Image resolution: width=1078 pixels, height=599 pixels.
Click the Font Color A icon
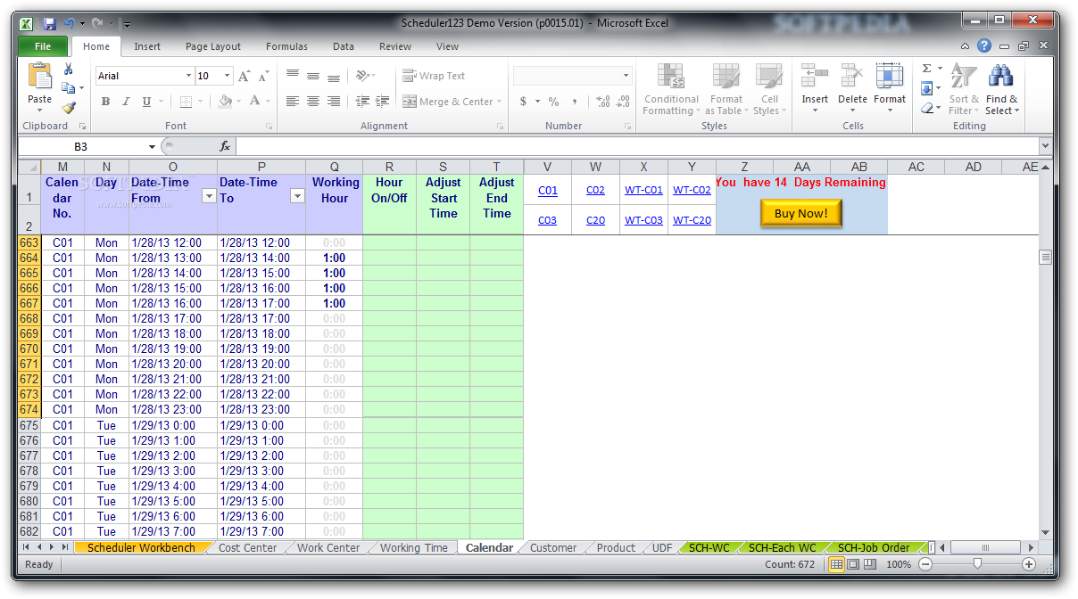[255, 102]
